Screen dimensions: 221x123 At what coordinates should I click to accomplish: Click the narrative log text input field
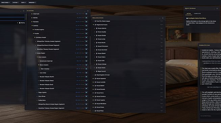tap(210, 116)
